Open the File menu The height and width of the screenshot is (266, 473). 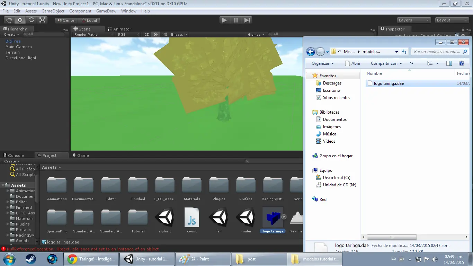tap(6, 11)
